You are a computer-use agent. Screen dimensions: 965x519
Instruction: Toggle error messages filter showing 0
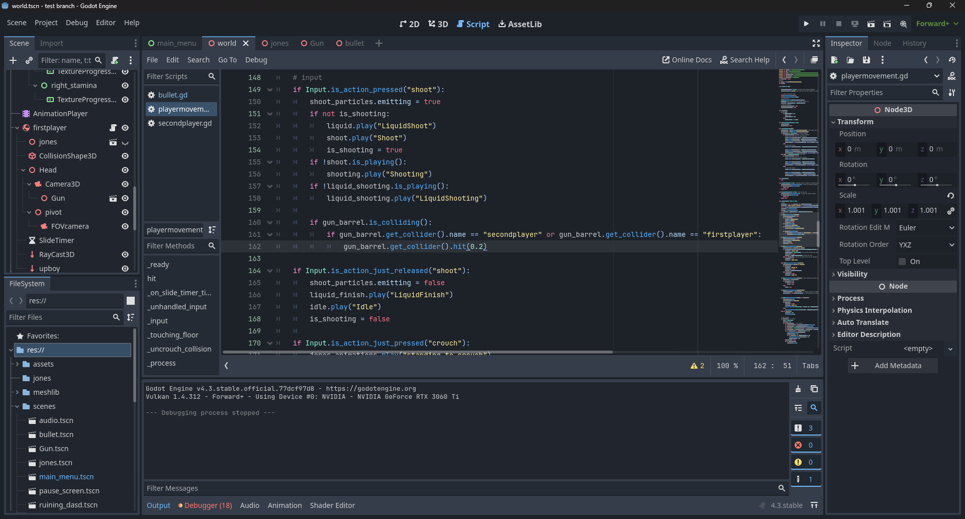pos(806,445)
